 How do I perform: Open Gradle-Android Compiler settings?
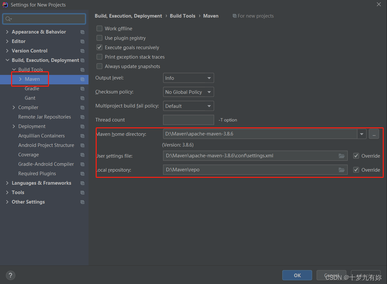pos(46,164)
